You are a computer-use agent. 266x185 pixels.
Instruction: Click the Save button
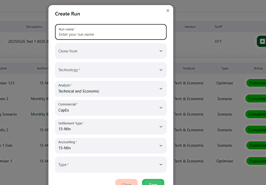tap(153, 183)
